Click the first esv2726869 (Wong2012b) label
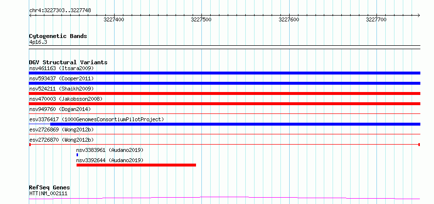Screen dimensions: 434x204 [x=61, y=130]
